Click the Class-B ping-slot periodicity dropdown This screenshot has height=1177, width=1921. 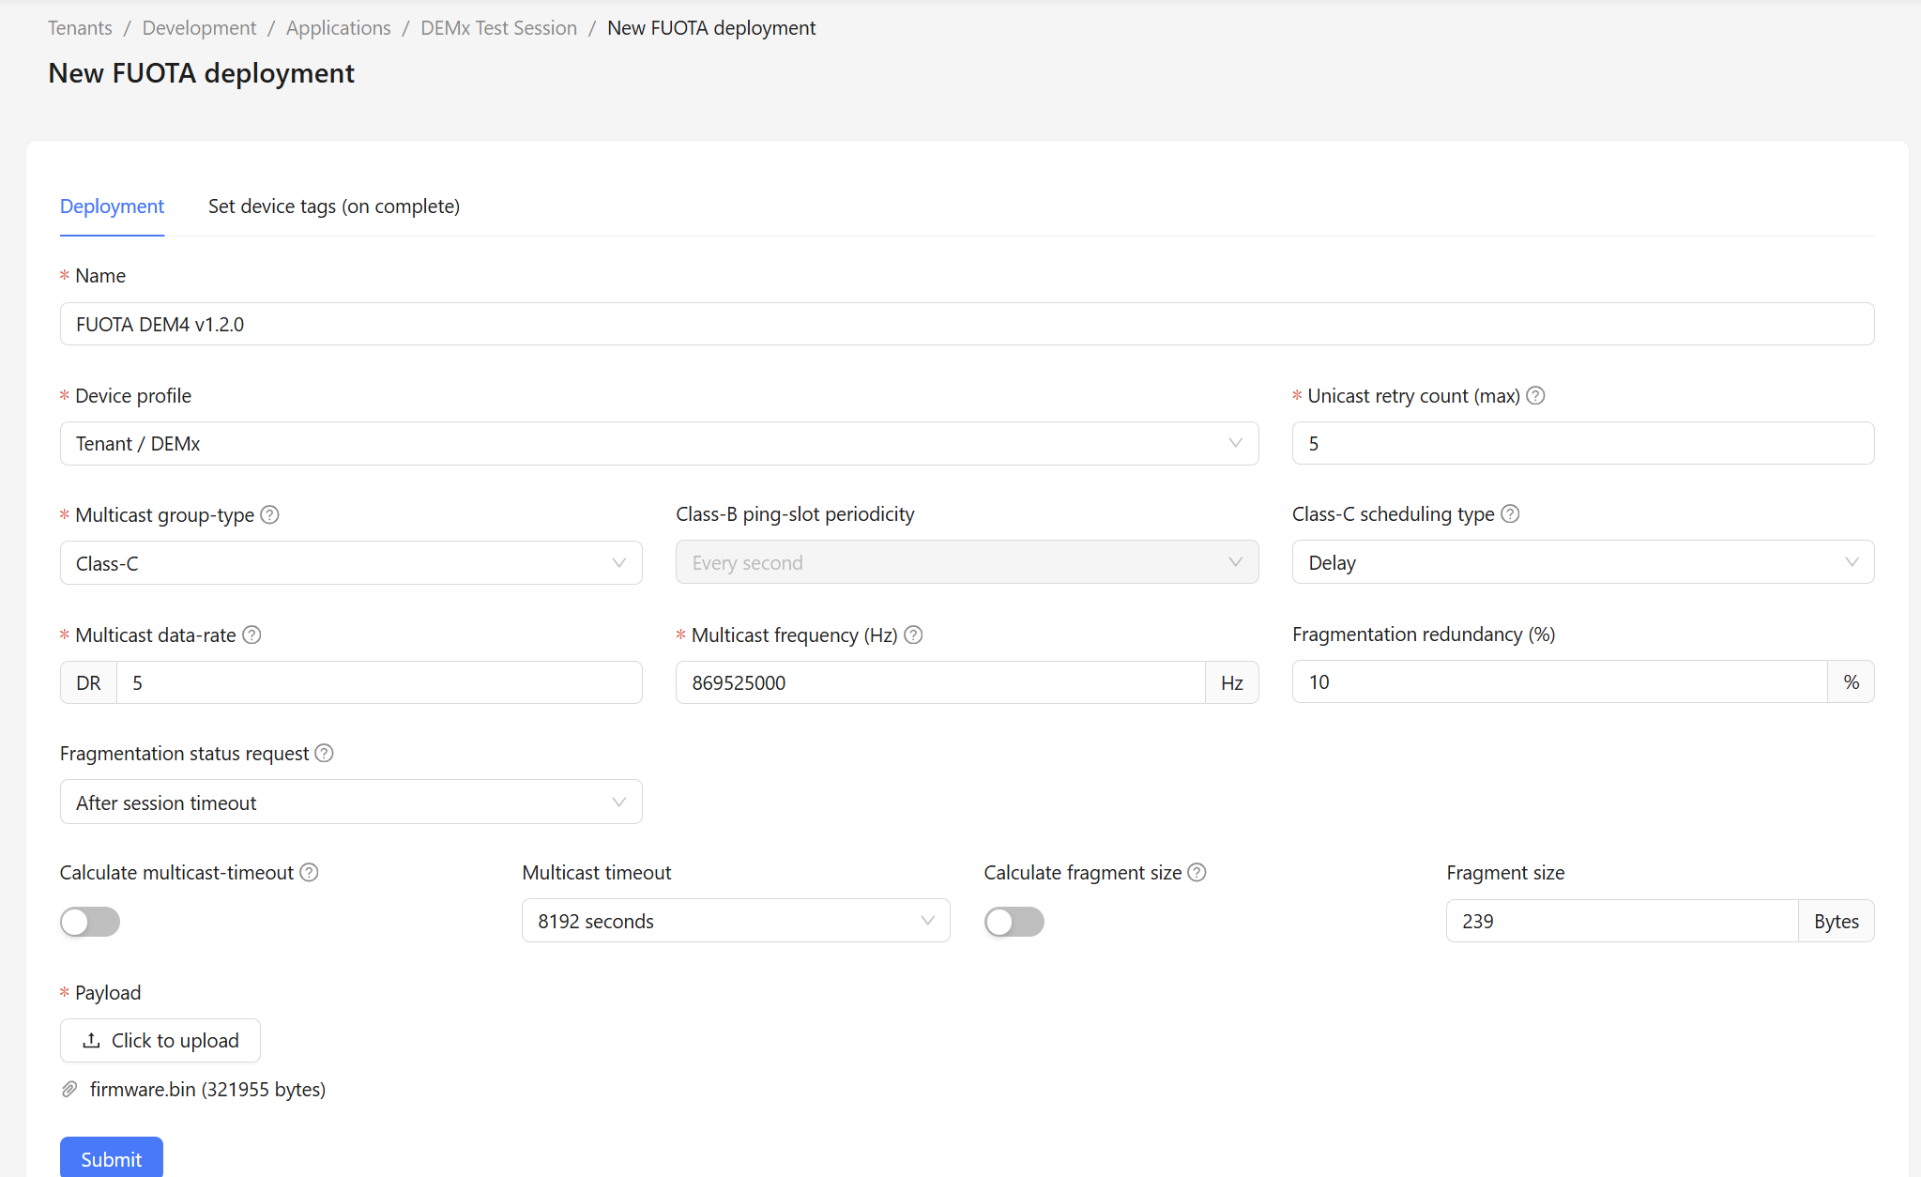click(967, 562)
